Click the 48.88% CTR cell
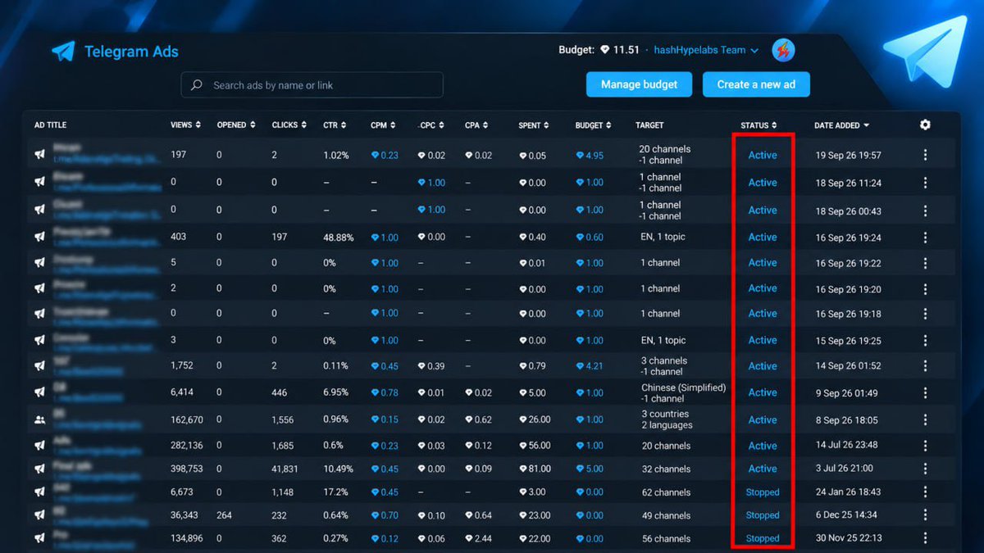This screenshot has width=984, height=553. pos(338,238)
